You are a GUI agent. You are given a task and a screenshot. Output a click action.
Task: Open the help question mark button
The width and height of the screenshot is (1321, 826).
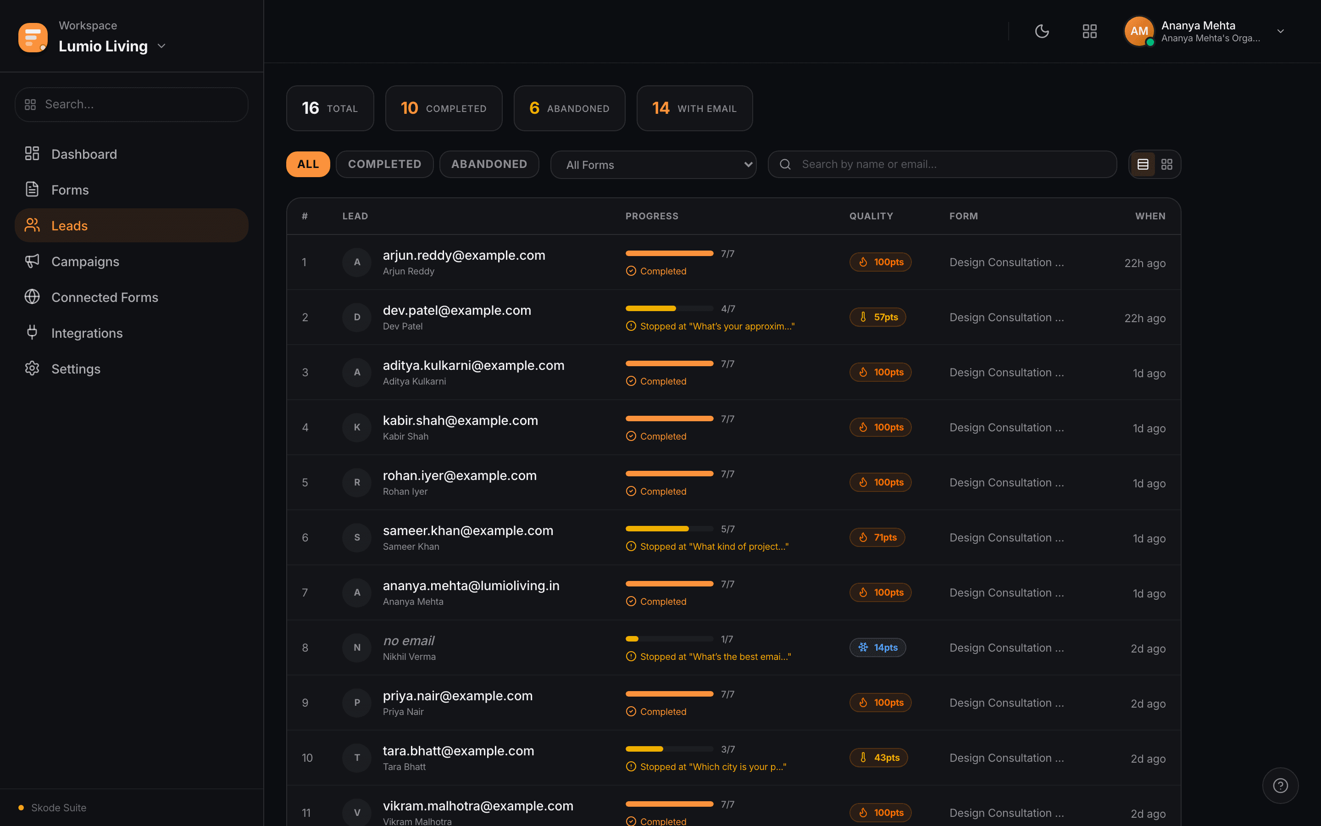coord(1280,786)
